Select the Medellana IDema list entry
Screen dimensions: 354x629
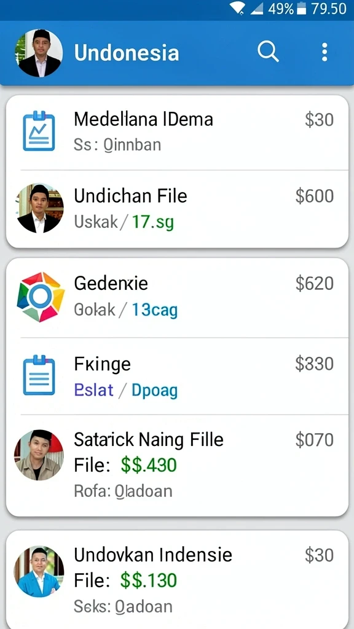177,132
